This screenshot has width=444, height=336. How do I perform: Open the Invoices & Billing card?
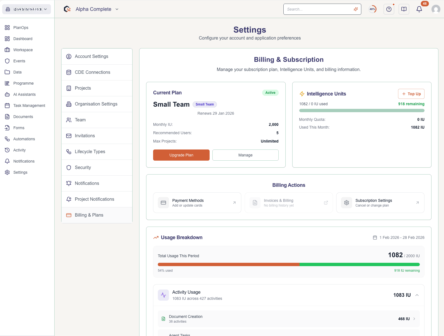[289, 203]
